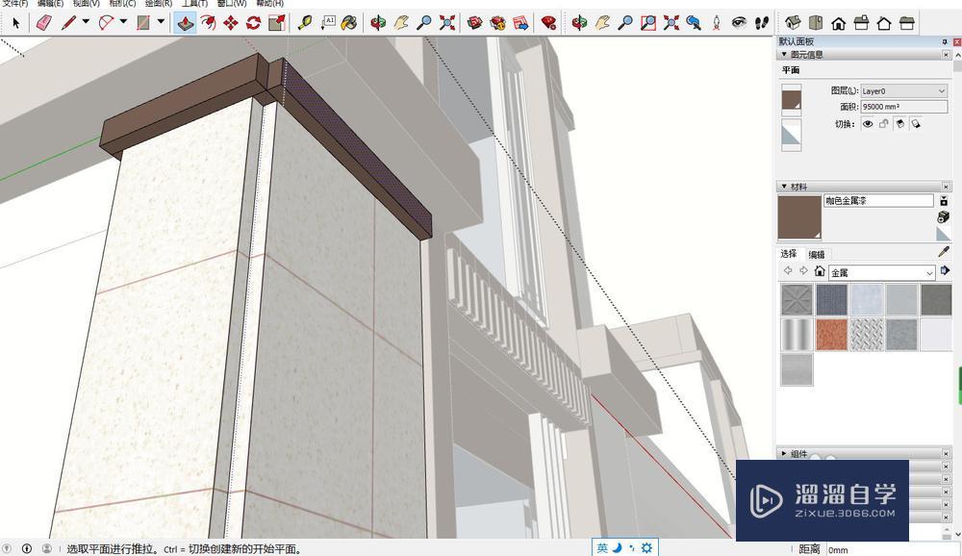Image resolution: width=962 pixels, height=556 pixels.
Task: Choose the Text label tool
Action: pos(328,23)
